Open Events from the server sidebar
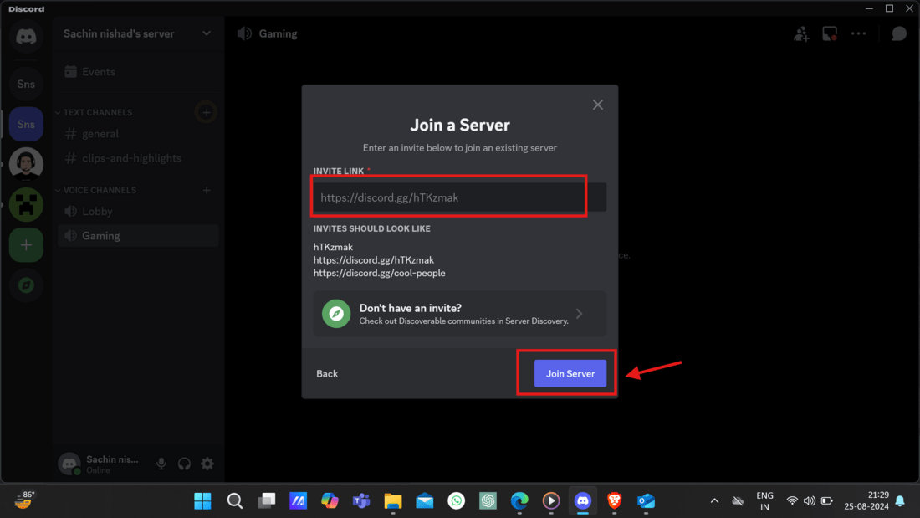The height and width of the screenshot is (518, 920). click(98, 71)
